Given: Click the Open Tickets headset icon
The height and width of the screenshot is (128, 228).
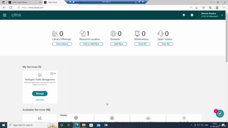Looking at the screenshot, I should (x=161, y=33).
